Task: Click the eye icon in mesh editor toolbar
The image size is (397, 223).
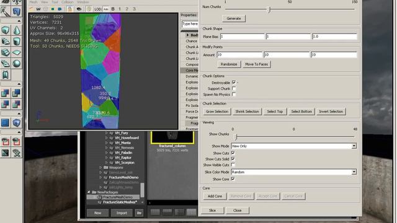Action: coord(79,9)
